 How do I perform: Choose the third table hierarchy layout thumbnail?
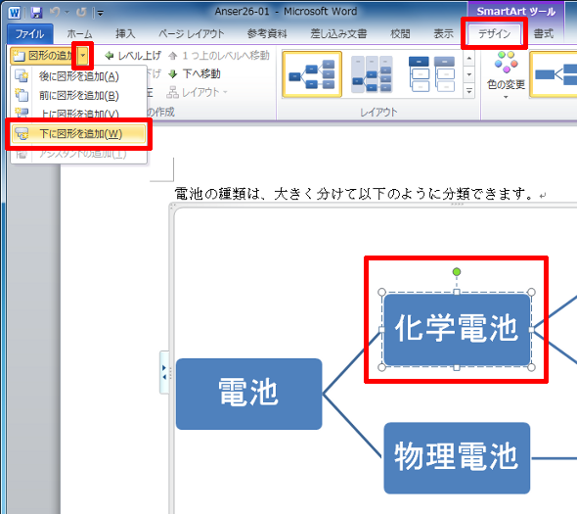(431, 74)
